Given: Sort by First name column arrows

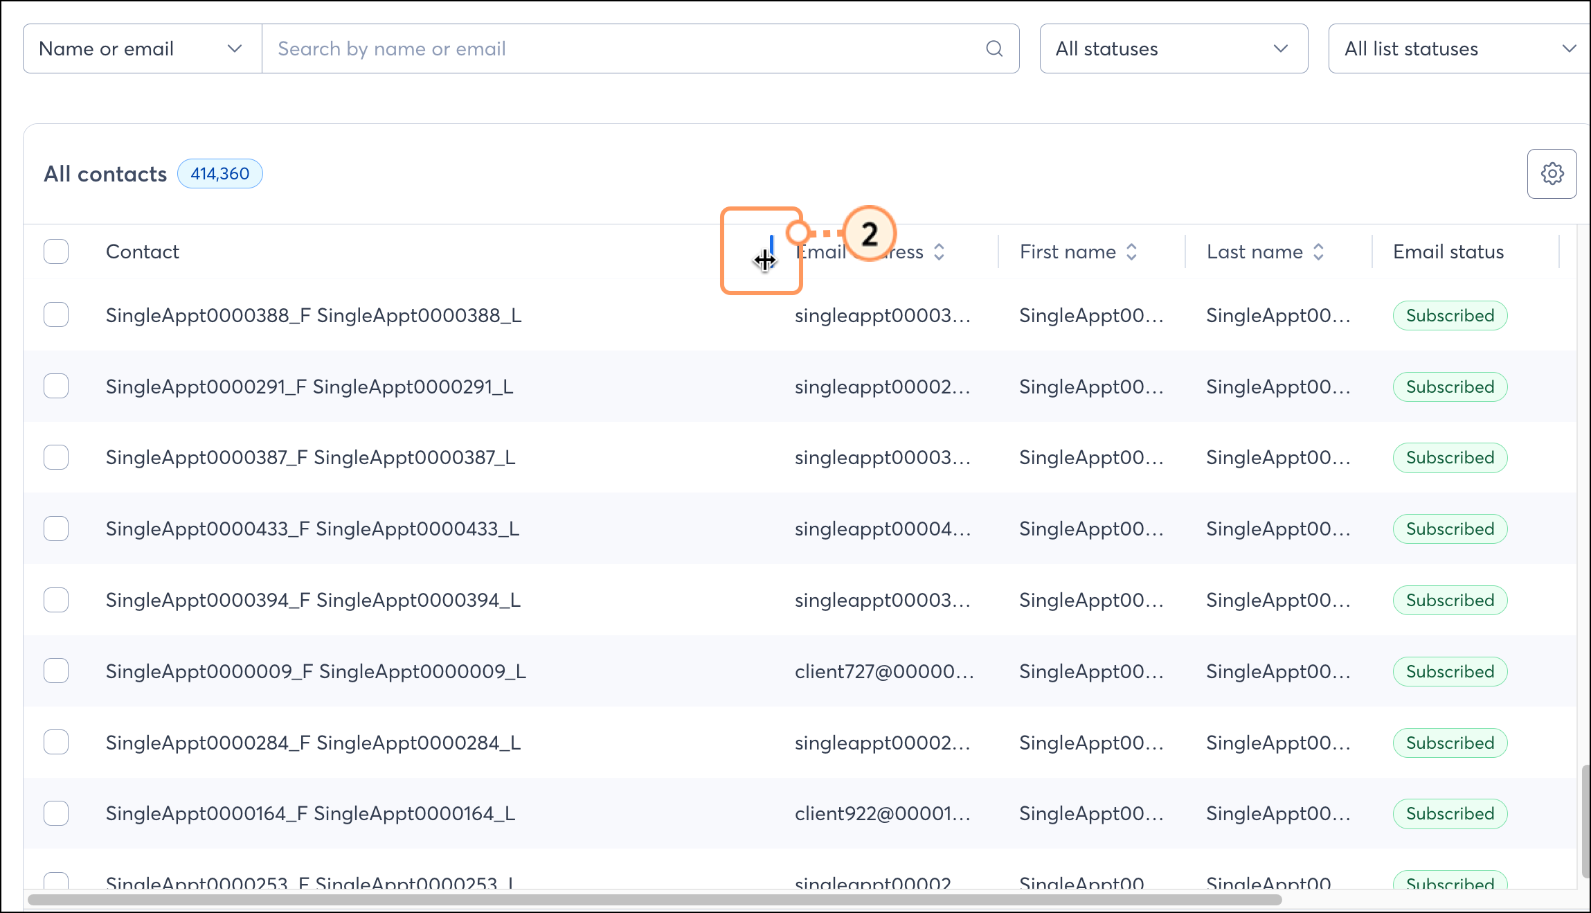Looking at the screenshot, I should point(1131,252).
